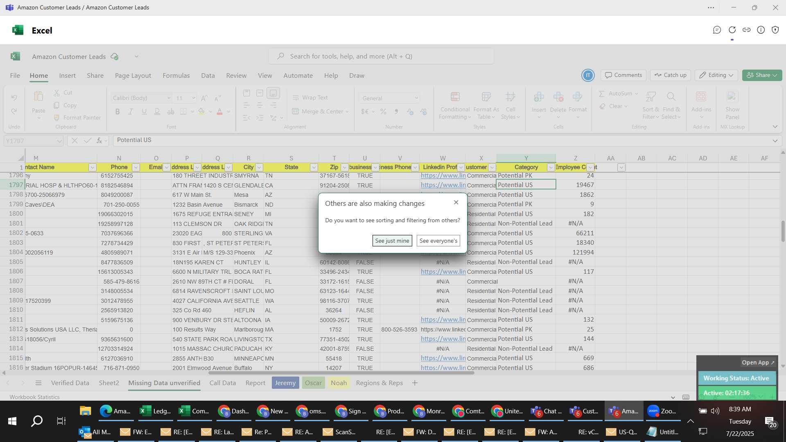Switch to the Call Data sheet tab
This screenshot has height=442, width=786.
(x=223, y=383)
